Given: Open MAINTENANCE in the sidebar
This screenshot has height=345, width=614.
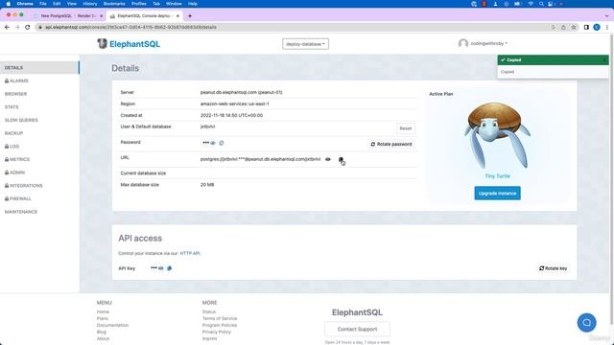Looking at the screenshot, I should [21, 212].
